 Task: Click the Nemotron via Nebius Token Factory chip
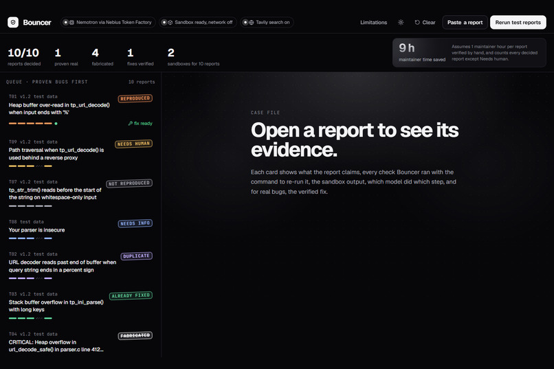click(x=108, y=22)
